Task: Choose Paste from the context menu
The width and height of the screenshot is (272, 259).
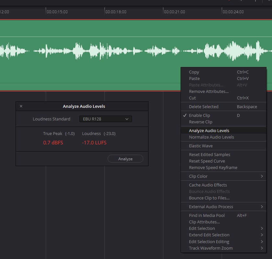Action: [223, 78]
